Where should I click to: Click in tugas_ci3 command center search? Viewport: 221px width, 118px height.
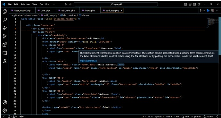(x=116, y=4)
